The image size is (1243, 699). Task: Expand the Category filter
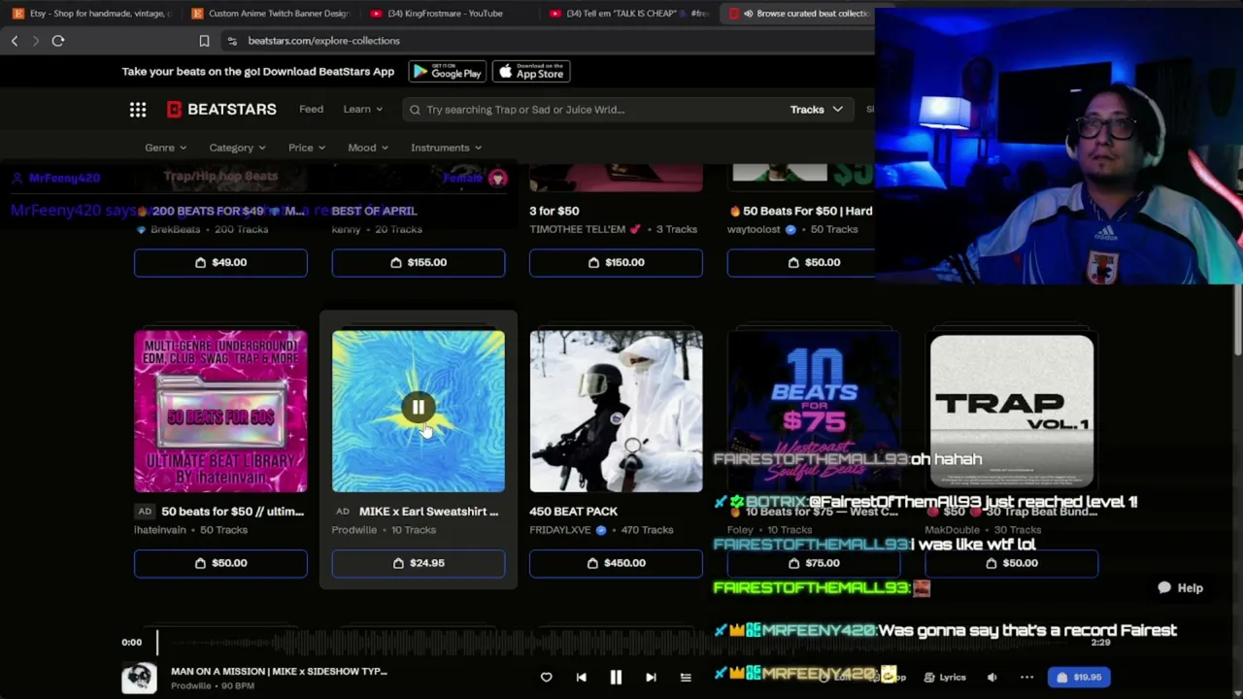click(237, 148)
